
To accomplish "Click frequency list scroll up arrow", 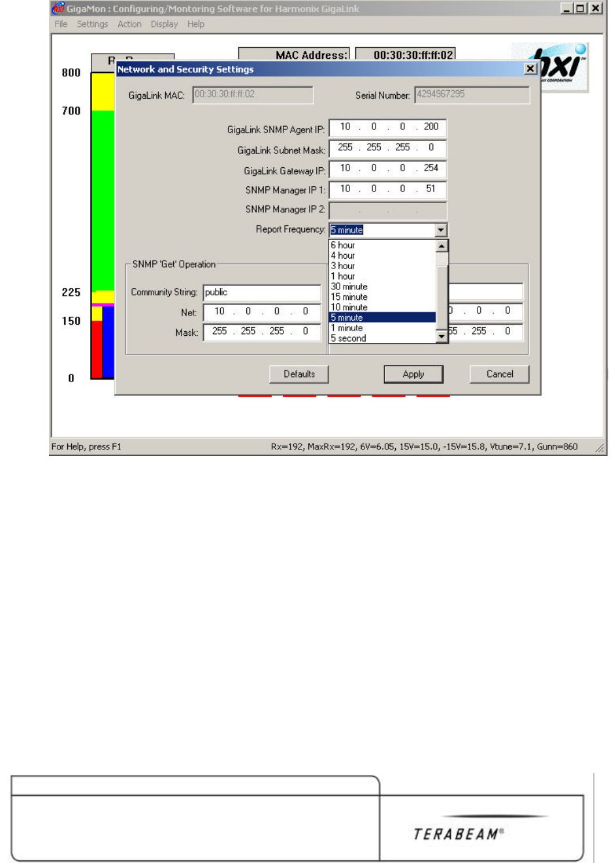I will point(442,246).
